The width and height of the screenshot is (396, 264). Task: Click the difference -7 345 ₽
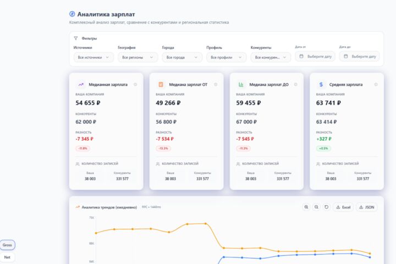(x=84, y=139)
